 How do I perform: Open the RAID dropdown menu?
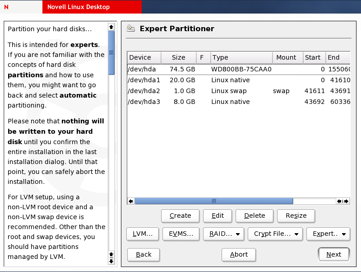tap(224, 234)
